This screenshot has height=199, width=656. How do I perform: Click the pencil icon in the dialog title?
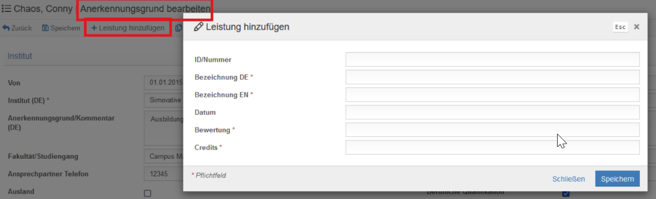(x=198, y=27)
